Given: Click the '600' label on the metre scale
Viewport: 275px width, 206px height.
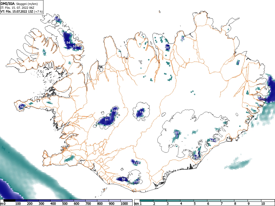Looking at the screenshot, I should tap(76, 204).
